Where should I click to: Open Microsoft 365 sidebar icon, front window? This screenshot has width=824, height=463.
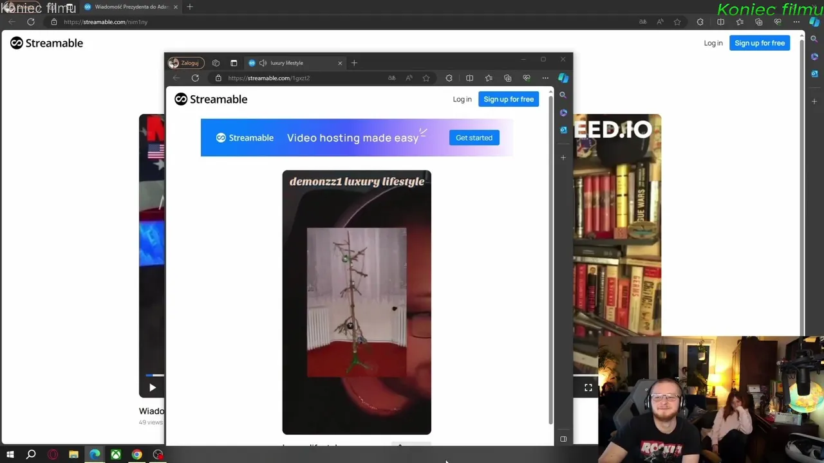click(x=563, y=113)
